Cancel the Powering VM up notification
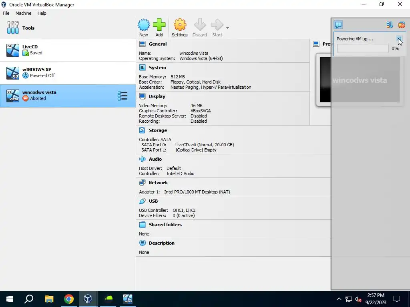The width and height of the screenshot is (410, 307). tap(399, 39)
